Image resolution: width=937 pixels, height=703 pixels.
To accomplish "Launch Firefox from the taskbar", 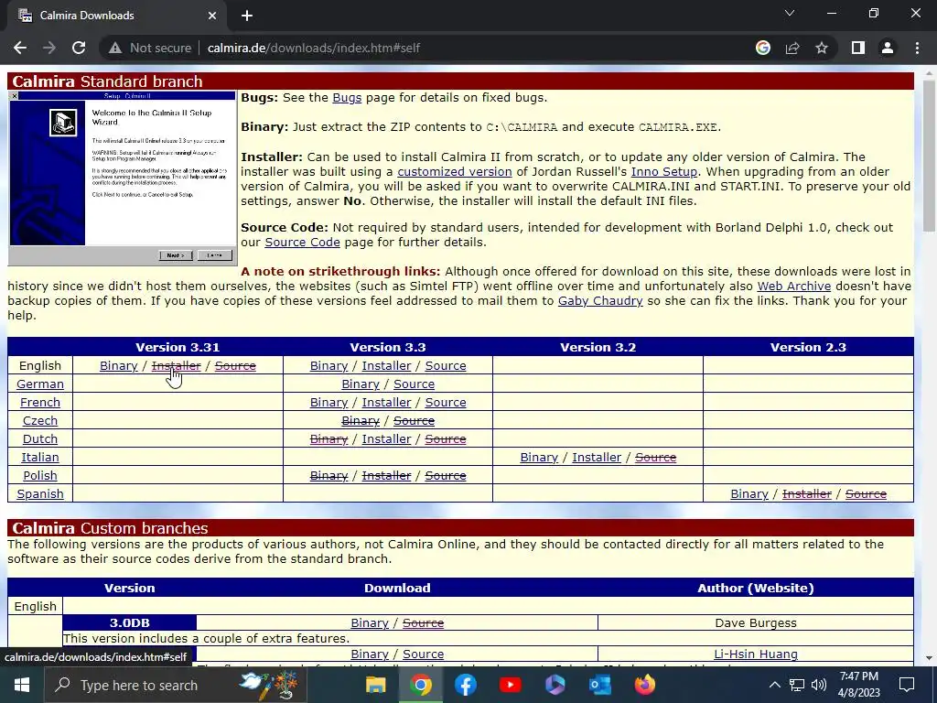I will tap(645, 685).
